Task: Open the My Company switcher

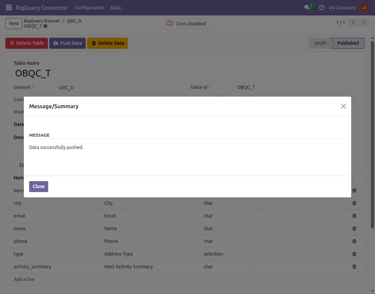Action: tap(342, 8)
